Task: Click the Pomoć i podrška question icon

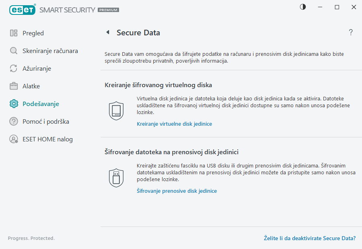Action: pos(14,121)
